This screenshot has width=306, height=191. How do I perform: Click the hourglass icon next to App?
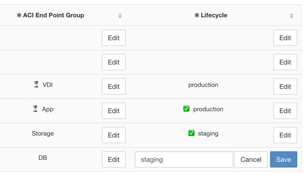click(35, 108)
